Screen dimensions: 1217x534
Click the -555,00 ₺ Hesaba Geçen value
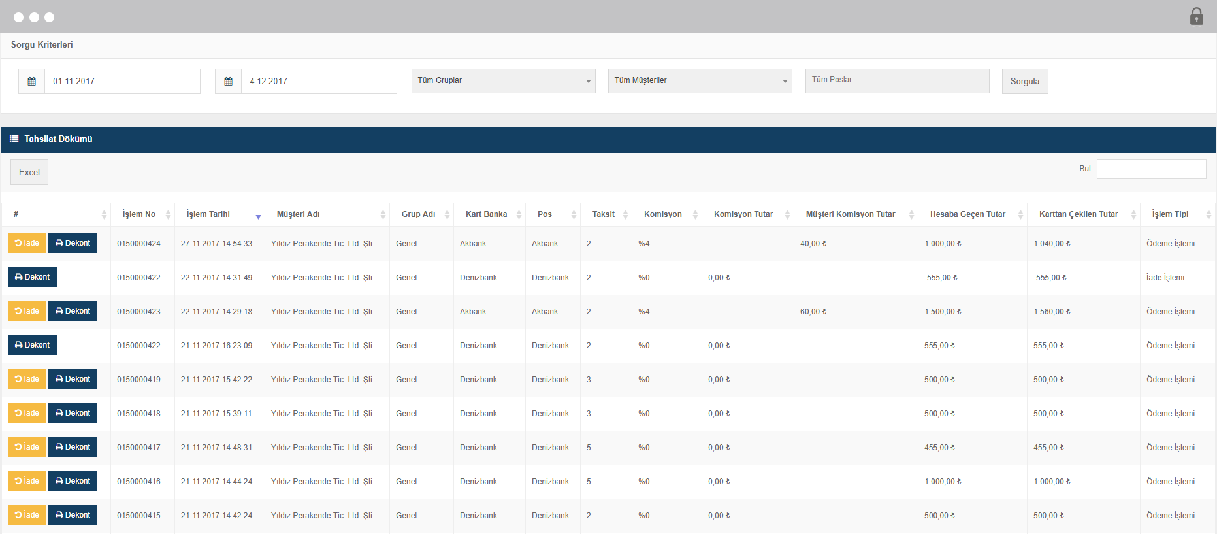click(x=941, y=278)
